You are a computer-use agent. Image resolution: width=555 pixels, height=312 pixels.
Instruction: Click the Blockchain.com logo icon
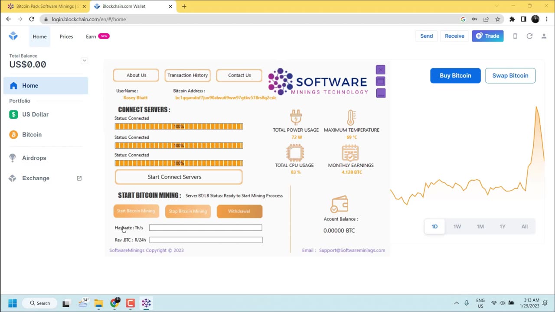(x=13, y=36)
